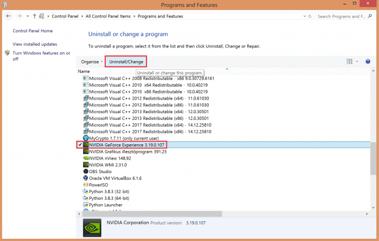Select NVIDIA Grafikus illesztőprogram 391.25 text
The image size is (379, 241).
pos(128,152)
